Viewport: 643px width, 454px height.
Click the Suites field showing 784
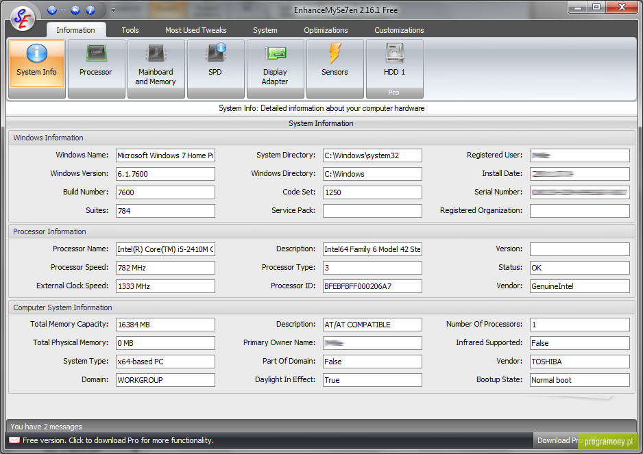click(x=165, y=211)
